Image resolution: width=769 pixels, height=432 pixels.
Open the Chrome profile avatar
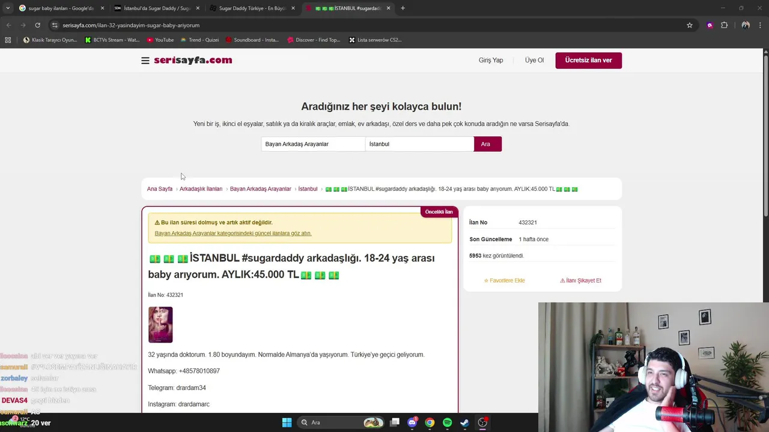click(x=746, y=25)
